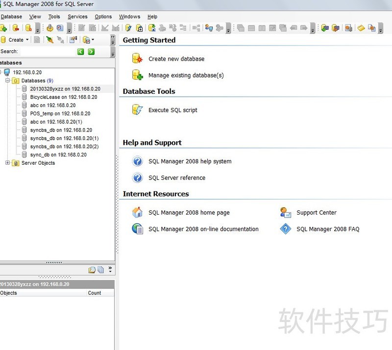Click the Drop Database toolbar icon
This screenshot has width=392, height=350.
click(15, 28)
